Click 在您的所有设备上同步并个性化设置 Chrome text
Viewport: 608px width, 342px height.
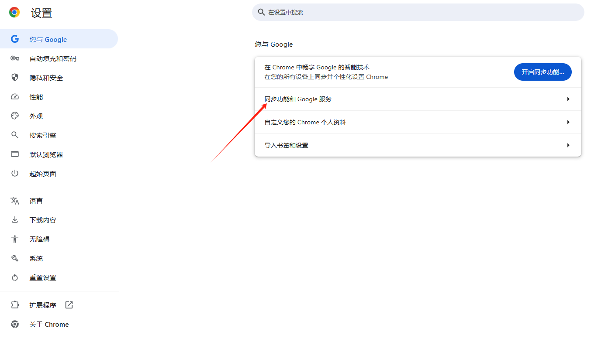[x=326, y=77]
